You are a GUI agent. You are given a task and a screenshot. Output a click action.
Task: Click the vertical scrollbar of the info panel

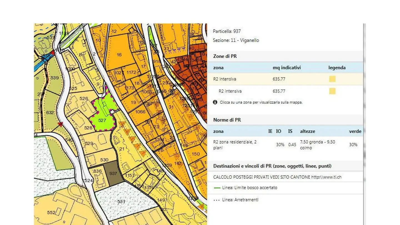364,111
